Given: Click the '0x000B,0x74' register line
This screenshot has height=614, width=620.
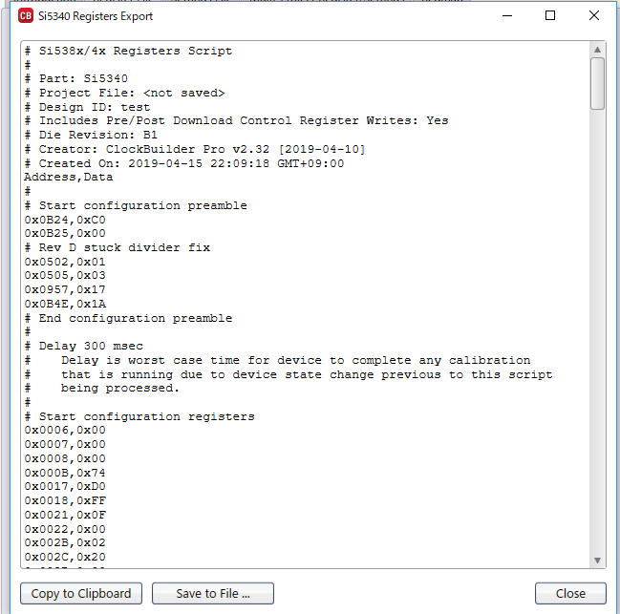Looking at the screenshot, I should 65,473.
